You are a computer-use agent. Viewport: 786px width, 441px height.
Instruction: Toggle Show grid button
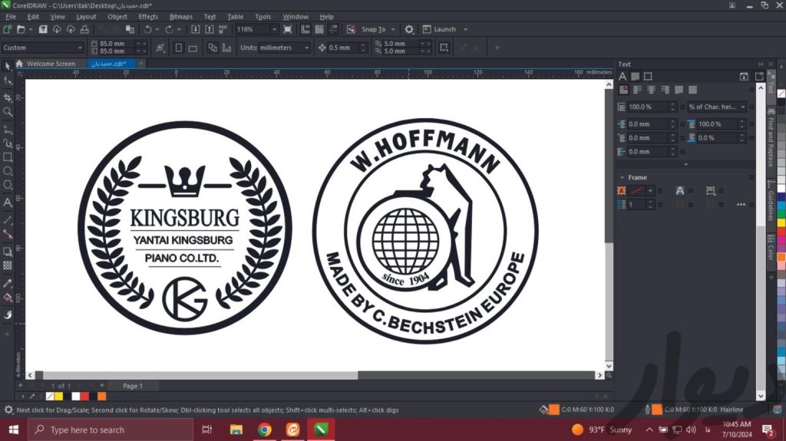click(x=319, y=30)
